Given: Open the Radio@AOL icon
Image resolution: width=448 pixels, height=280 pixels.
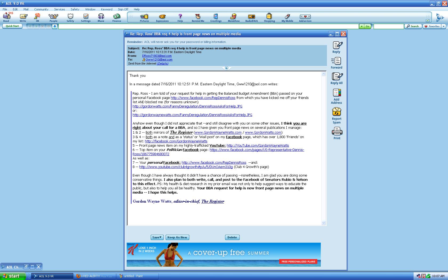Looking at the screenshot, I should [x=252, y=18].
